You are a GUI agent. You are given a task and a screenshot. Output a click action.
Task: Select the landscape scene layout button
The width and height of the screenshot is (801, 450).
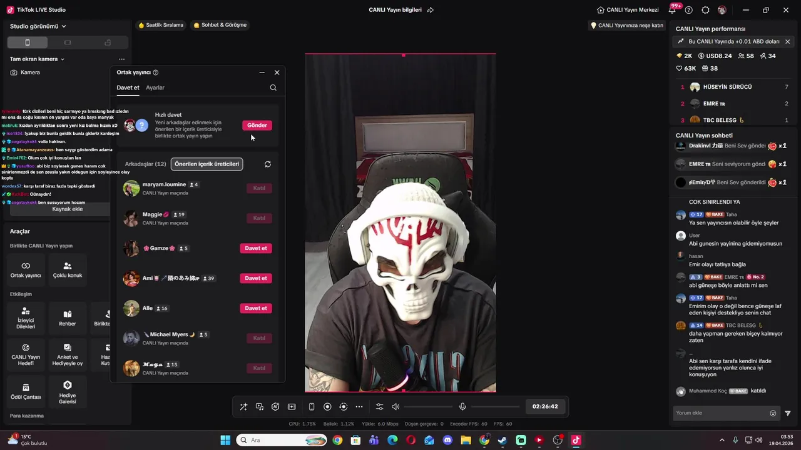point(68,42)
